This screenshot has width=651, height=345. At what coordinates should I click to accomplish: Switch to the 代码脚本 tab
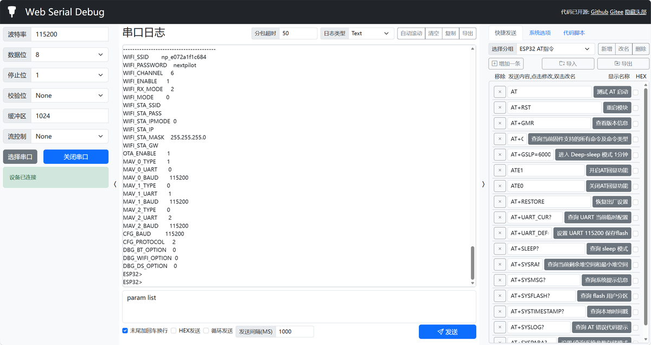point(574,33)
